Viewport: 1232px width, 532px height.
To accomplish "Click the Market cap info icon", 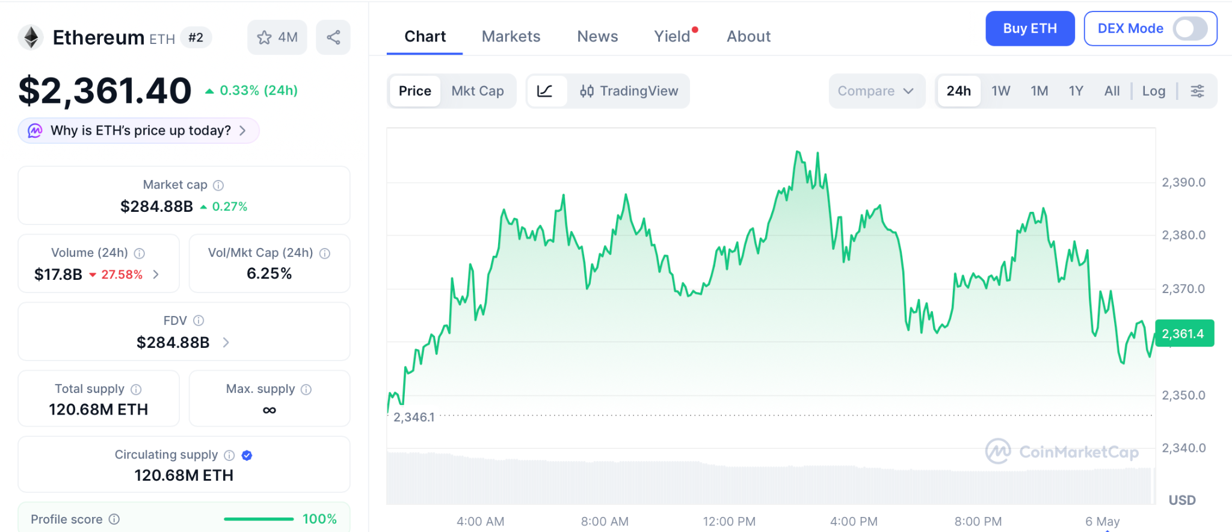I will coord(218,185).
